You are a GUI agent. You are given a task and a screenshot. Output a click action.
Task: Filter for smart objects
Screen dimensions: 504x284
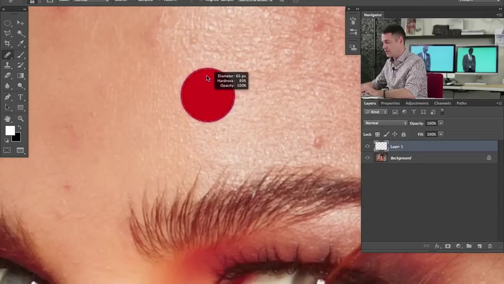pos(433,112)
